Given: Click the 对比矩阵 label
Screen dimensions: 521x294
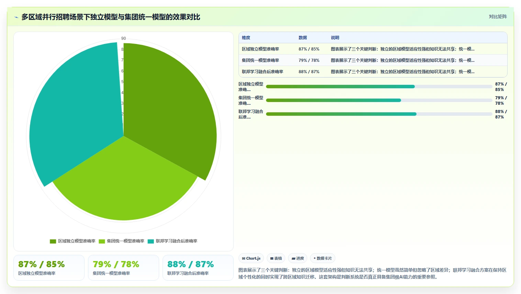Looking at the screenshot, I should point(498,16).
